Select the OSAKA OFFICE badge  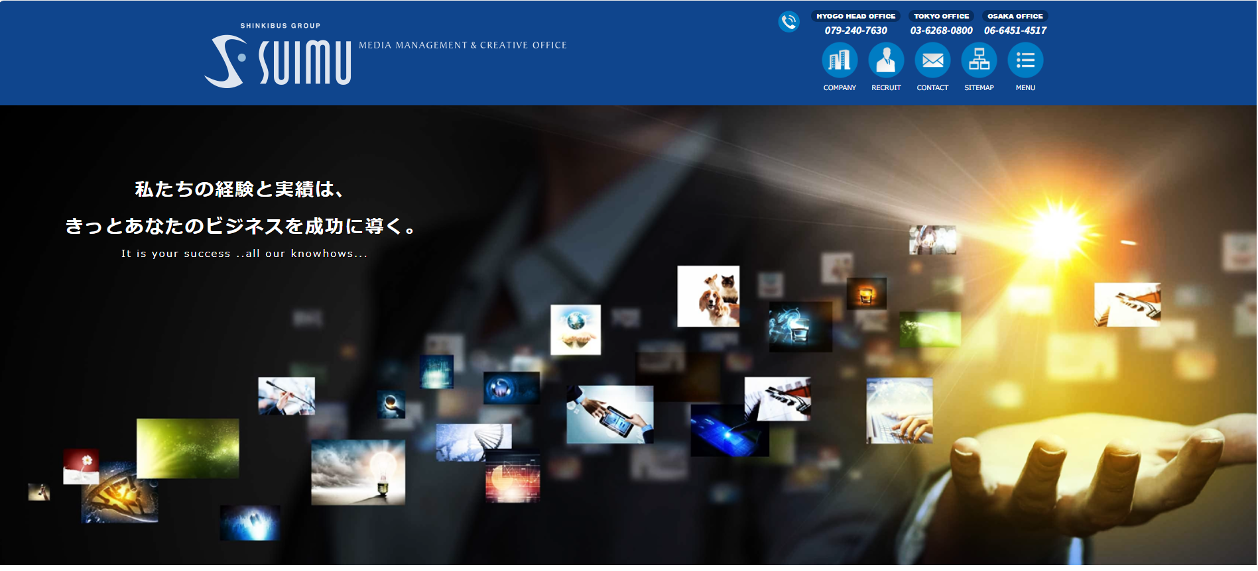1015,16
